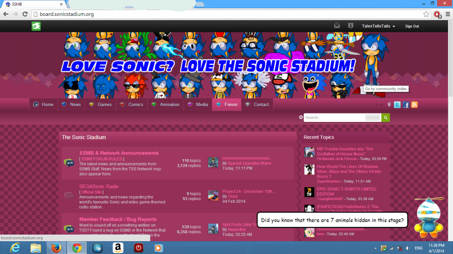Open the Hmmmmmmmmmmmm... last post in Announcements
This screenshot has height=254, width=453.
point(247,158)
